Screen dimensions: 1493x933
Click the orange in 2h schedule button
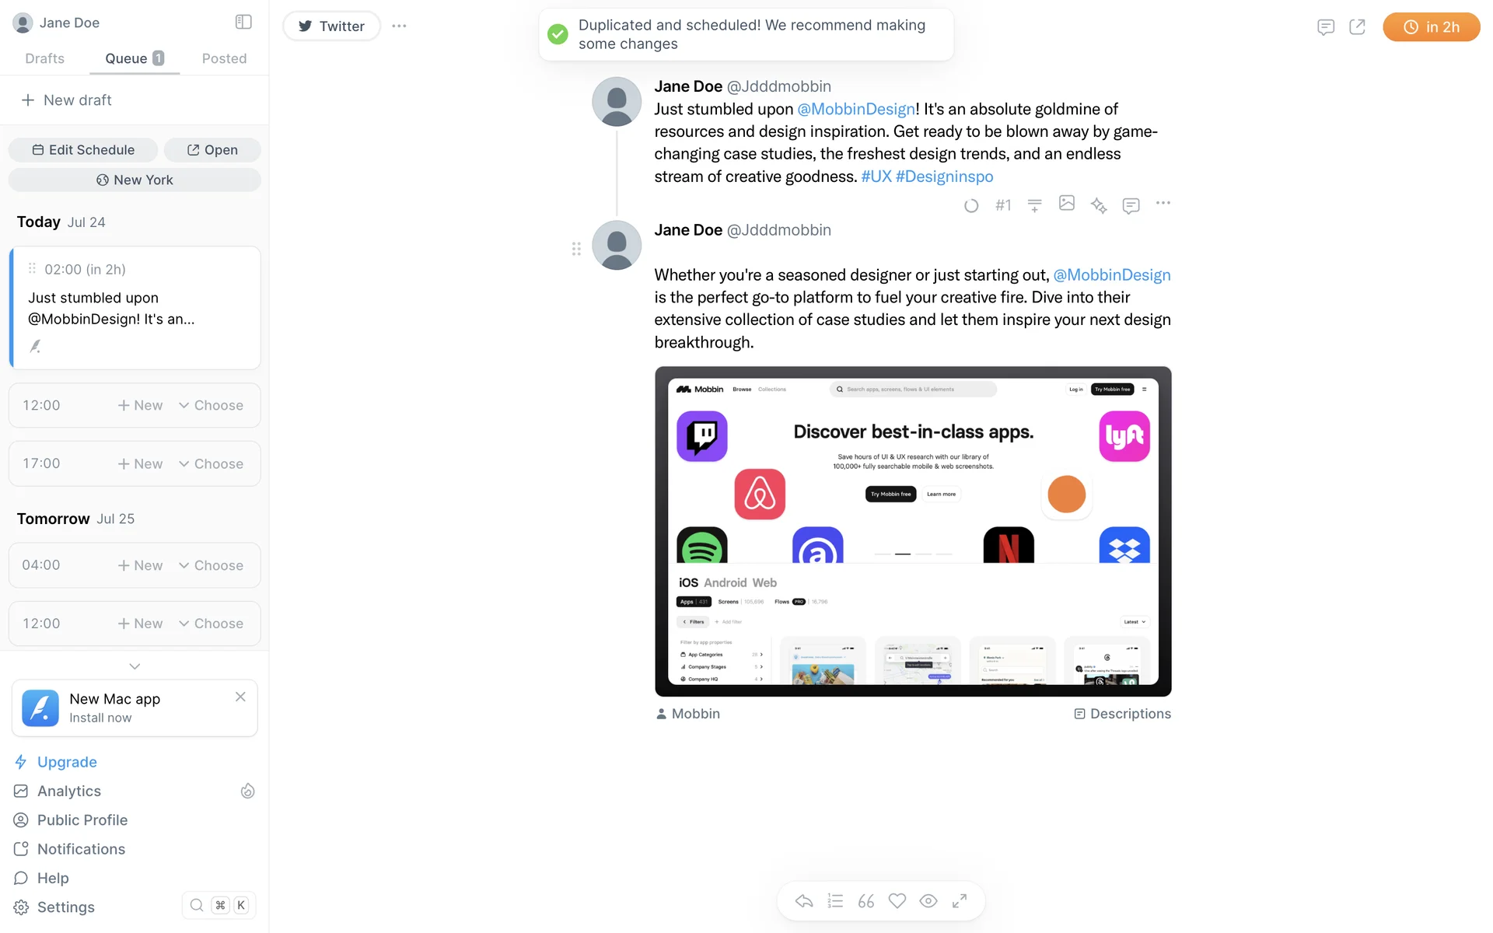[x=1431, y=27]
